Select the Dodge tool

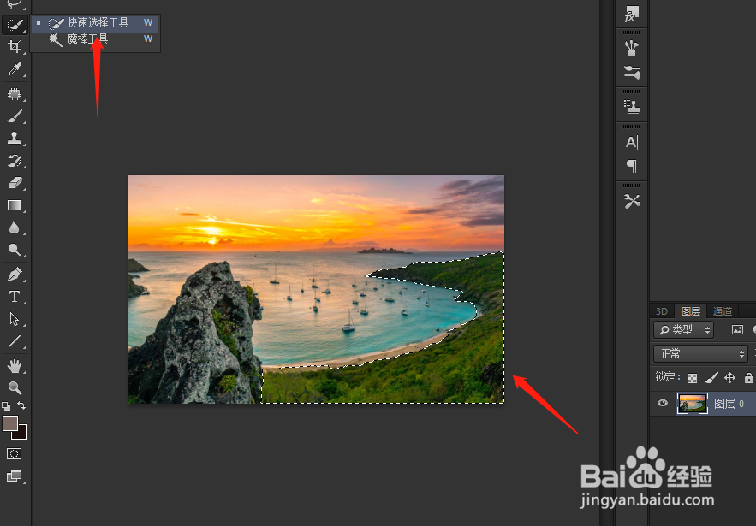tap(15, 250)
